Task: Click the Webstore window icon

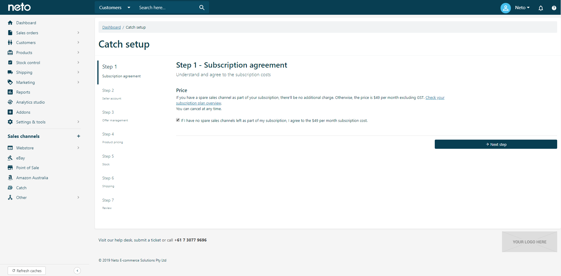Action: click(x=10, y=148)
